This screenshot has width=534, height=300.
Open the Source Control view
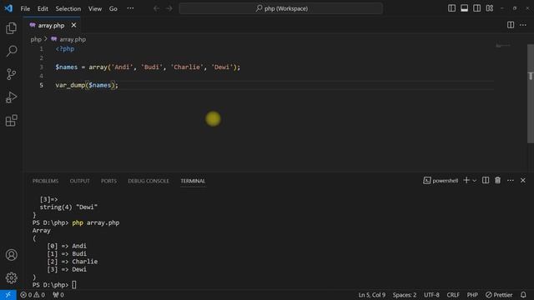coord(11,74)
